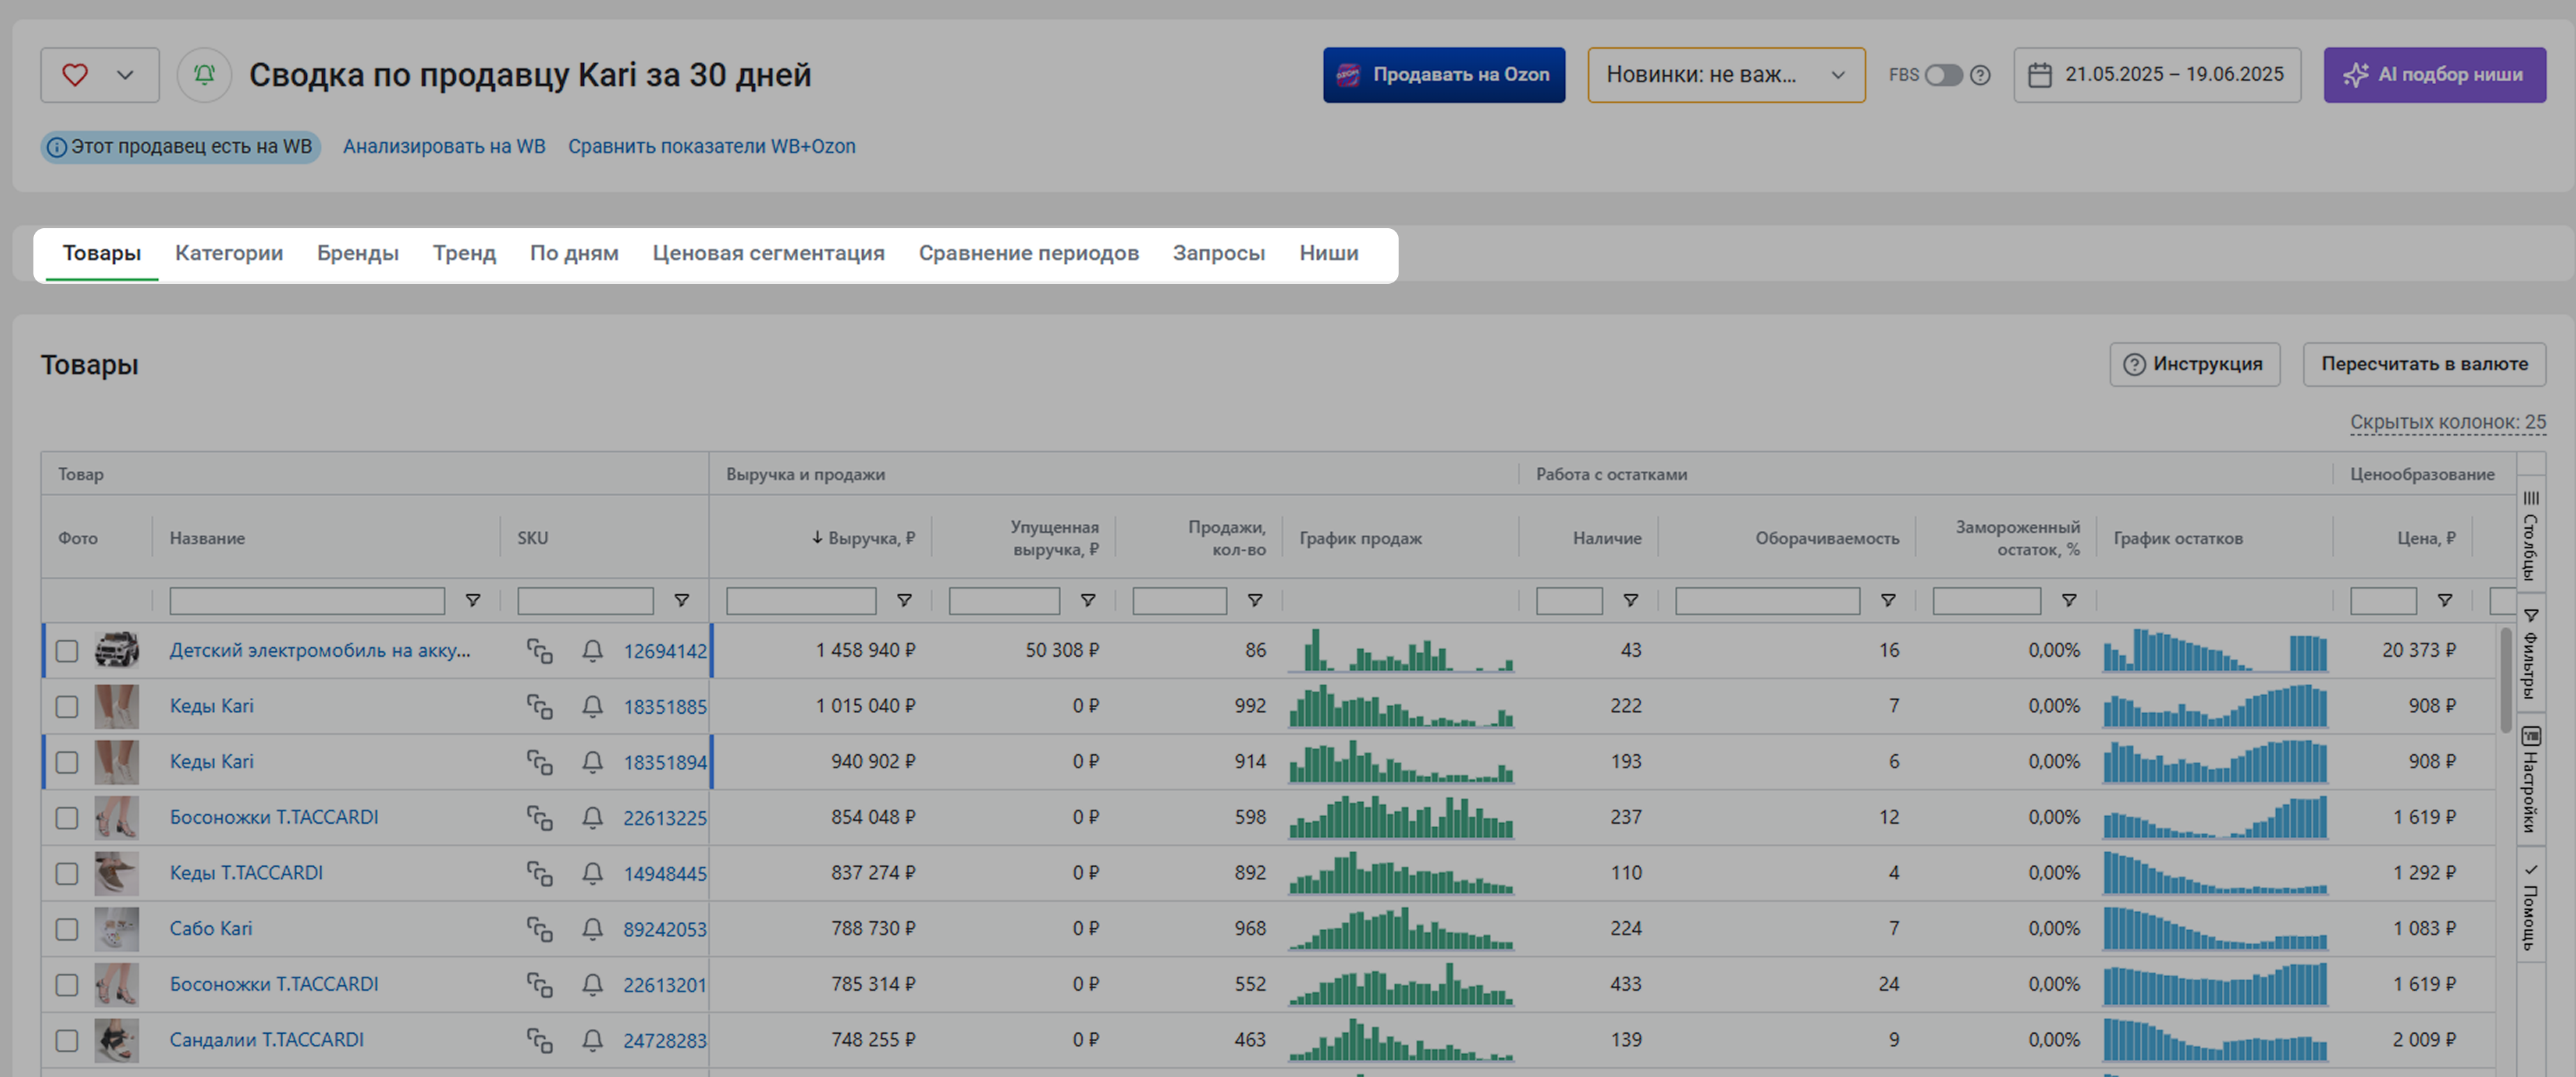
Task: Select the Ценовая сегментация tab
Action: 769,253
